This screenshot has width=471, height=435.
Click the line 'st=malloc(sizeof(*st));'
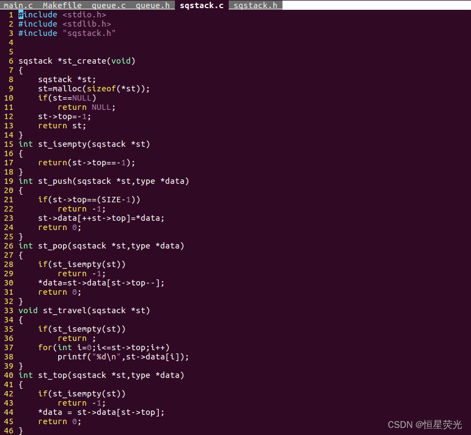click(94, 89)
